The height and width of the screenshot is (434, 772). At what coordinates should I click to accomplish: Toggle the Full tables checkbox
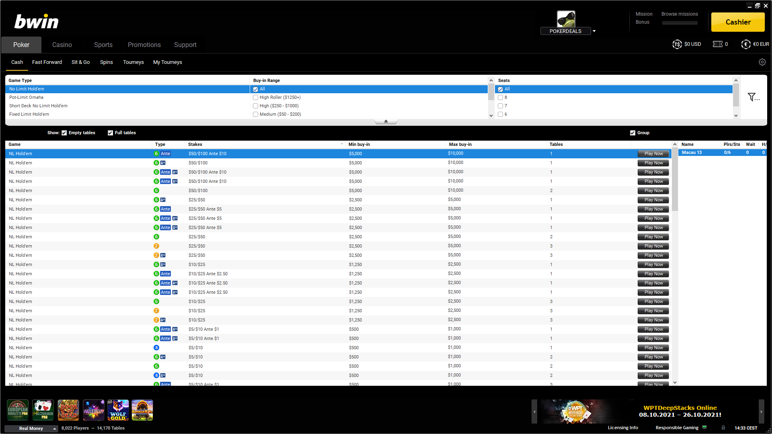pos(110,133)
